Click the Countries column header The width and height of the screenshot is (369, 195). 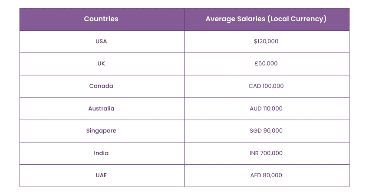pos(101,19)
